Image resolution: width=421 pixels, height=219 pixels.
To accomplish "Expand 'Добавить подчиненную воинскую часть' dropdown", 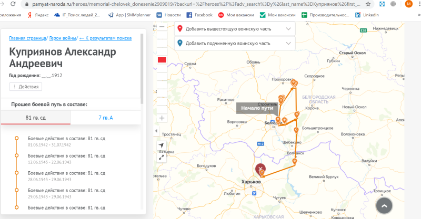I will 235,43.
